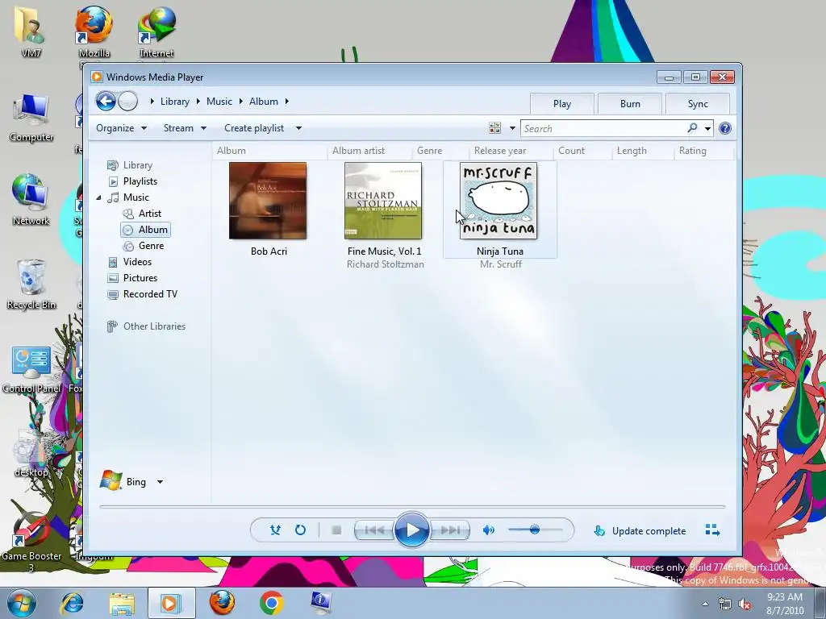The width and height of the screenshot is (826, 619).
Task: Open Other Libraries
Action: click(x=154, y=326)
